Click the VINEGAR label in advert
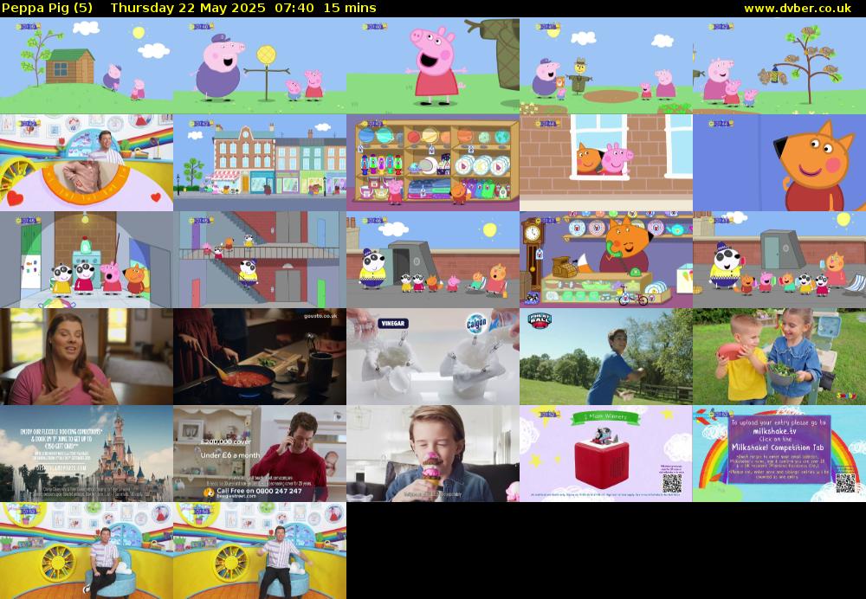Image resolution: width=866 pixels, height=599 pixels. (x=392, y=324)
